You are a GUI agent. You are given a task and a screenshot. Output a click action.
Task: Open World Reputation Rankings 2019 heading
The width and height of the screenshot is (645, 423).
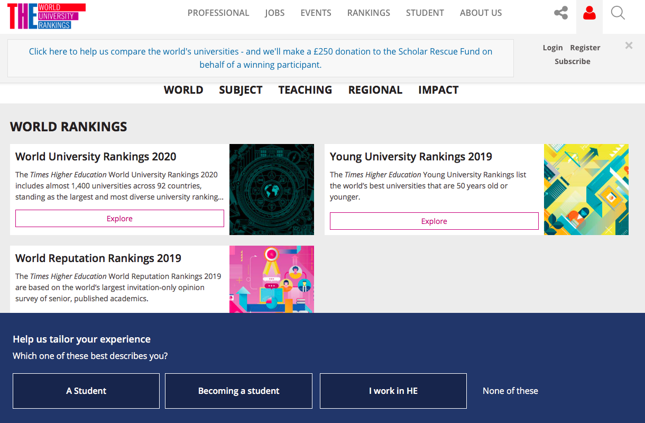point(98,258)
